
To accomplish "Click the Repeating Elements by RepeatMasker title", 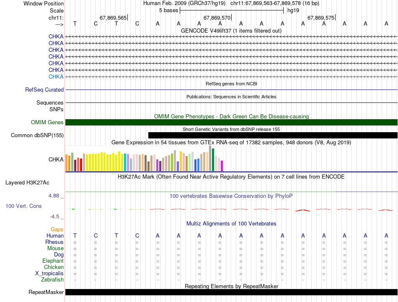I will point(232,286).
